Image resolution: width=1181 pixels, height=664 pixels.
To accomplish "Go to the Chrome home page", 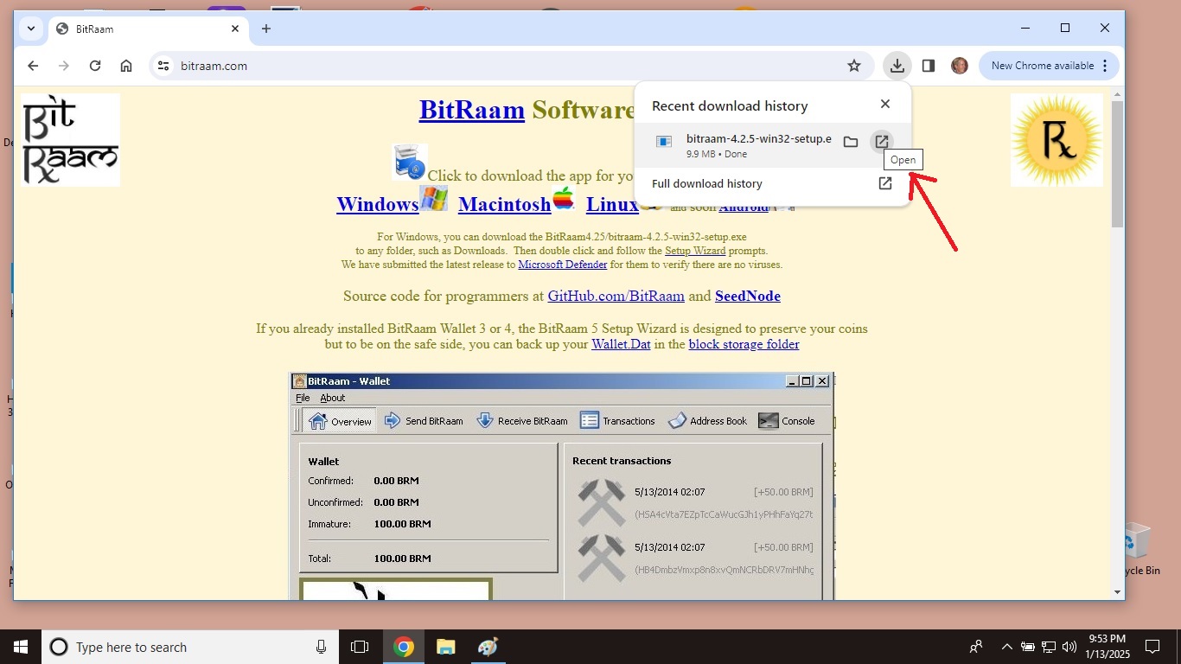I will [x=126, y=66].
